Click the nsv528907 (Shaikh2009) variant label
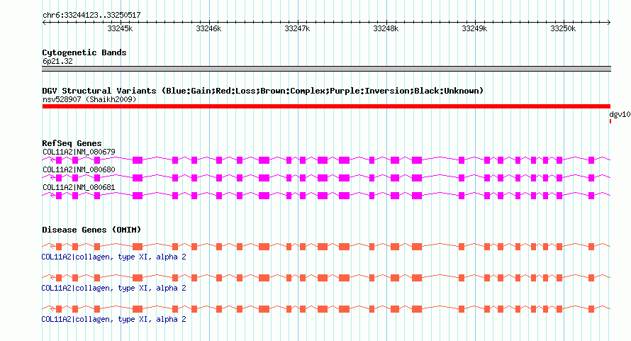This screenshot has width=631, height=341. tap(89, 99)
